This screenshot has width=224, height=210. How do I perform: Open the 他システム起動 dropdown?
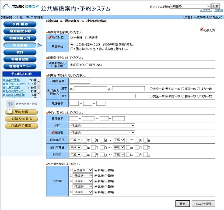(190, 7)
